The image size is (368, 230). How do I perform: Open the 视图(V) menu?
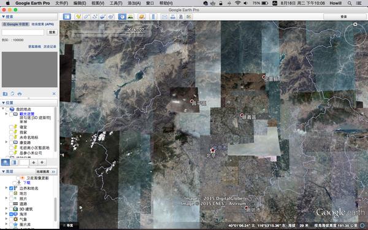[x=98, y=3]
